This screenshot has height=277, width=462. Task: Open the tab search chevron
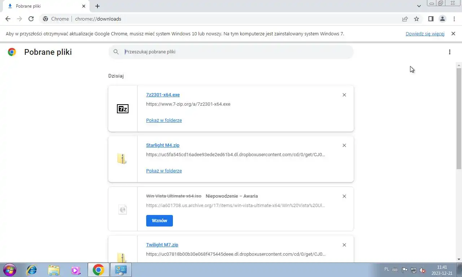[x=419, y=6]
